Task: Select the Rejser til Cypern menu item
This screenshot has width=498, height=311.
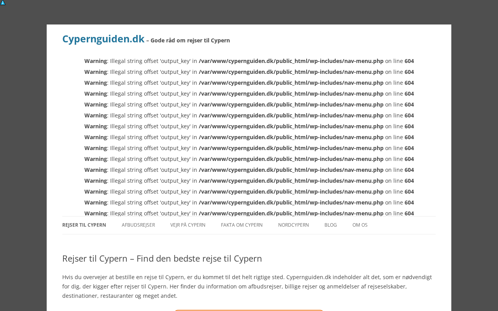Action: (84, 225)
